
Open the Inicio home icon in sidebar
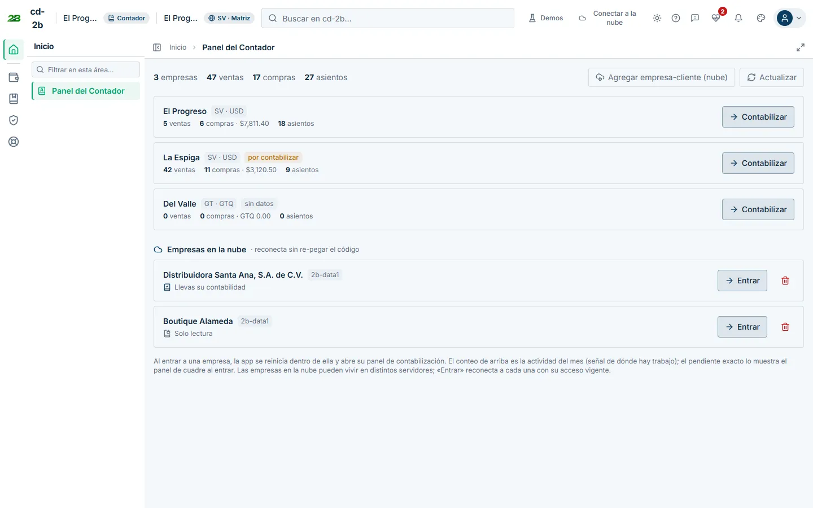(x=14, y=50)
